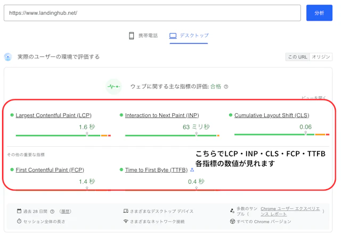The height and width of the screenshot is (236, 341).
Task: Click the samples icon beside 多数のサンプル
Action: click(x=232, y=211)
